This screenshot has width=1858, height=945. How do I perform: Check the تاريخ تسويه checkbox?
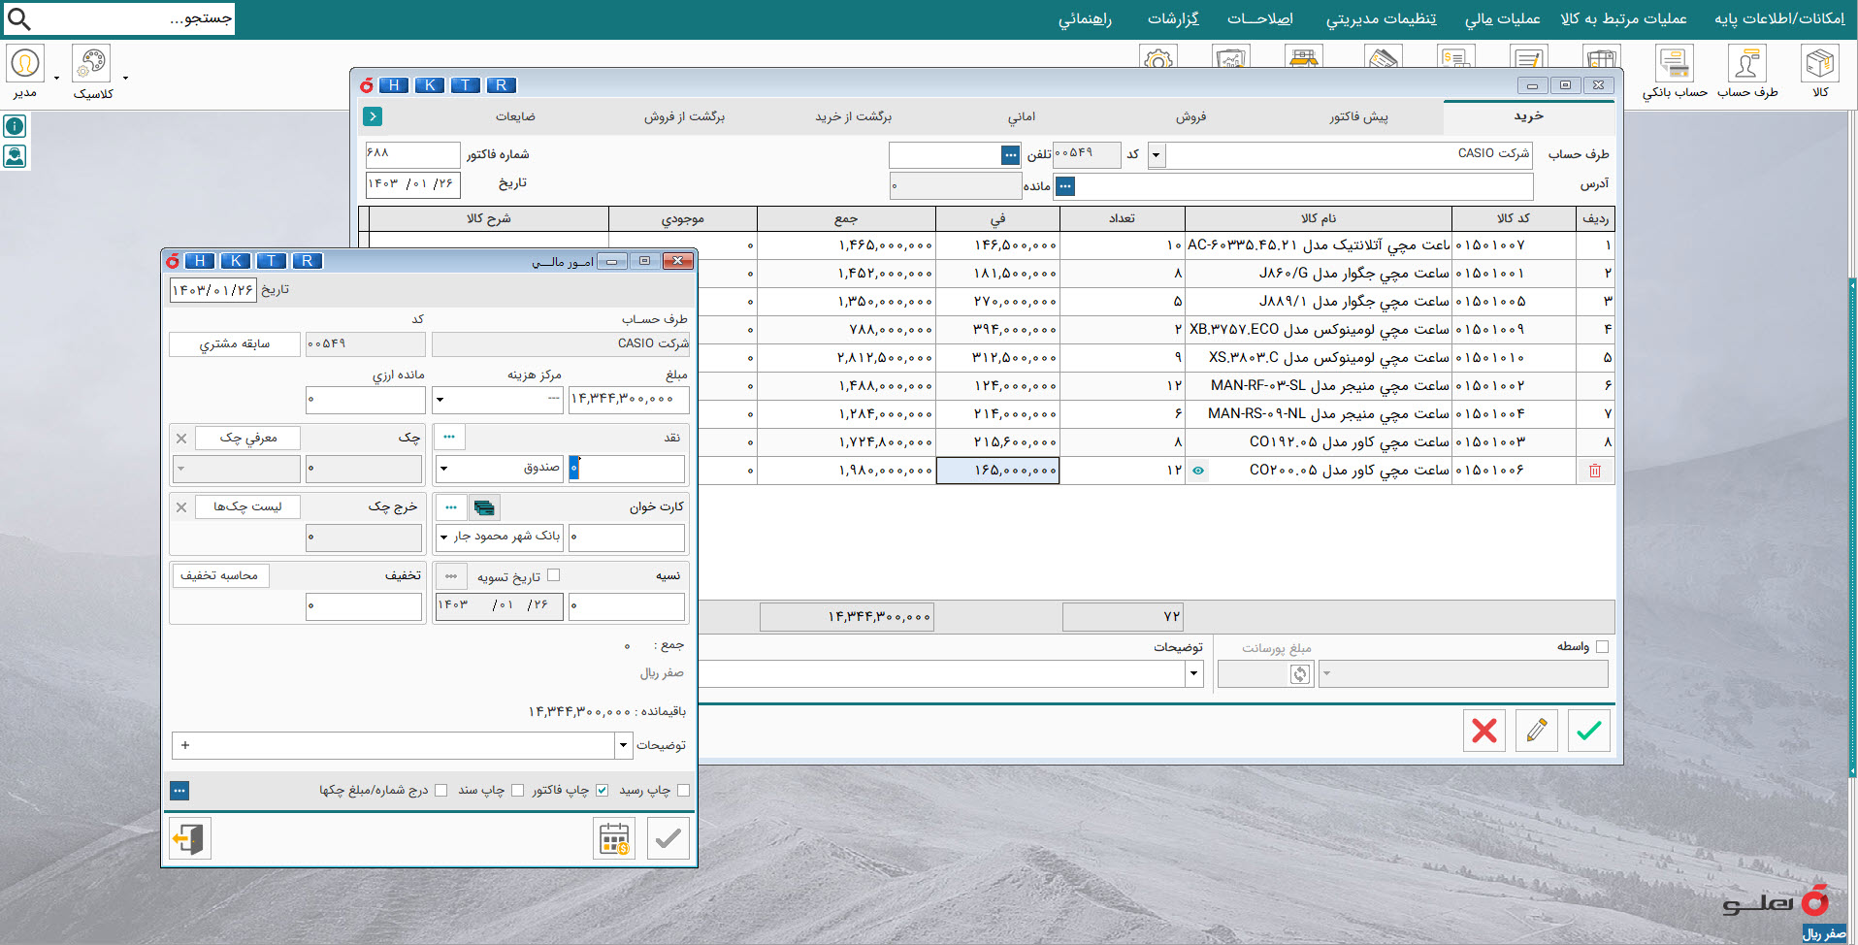553,575
